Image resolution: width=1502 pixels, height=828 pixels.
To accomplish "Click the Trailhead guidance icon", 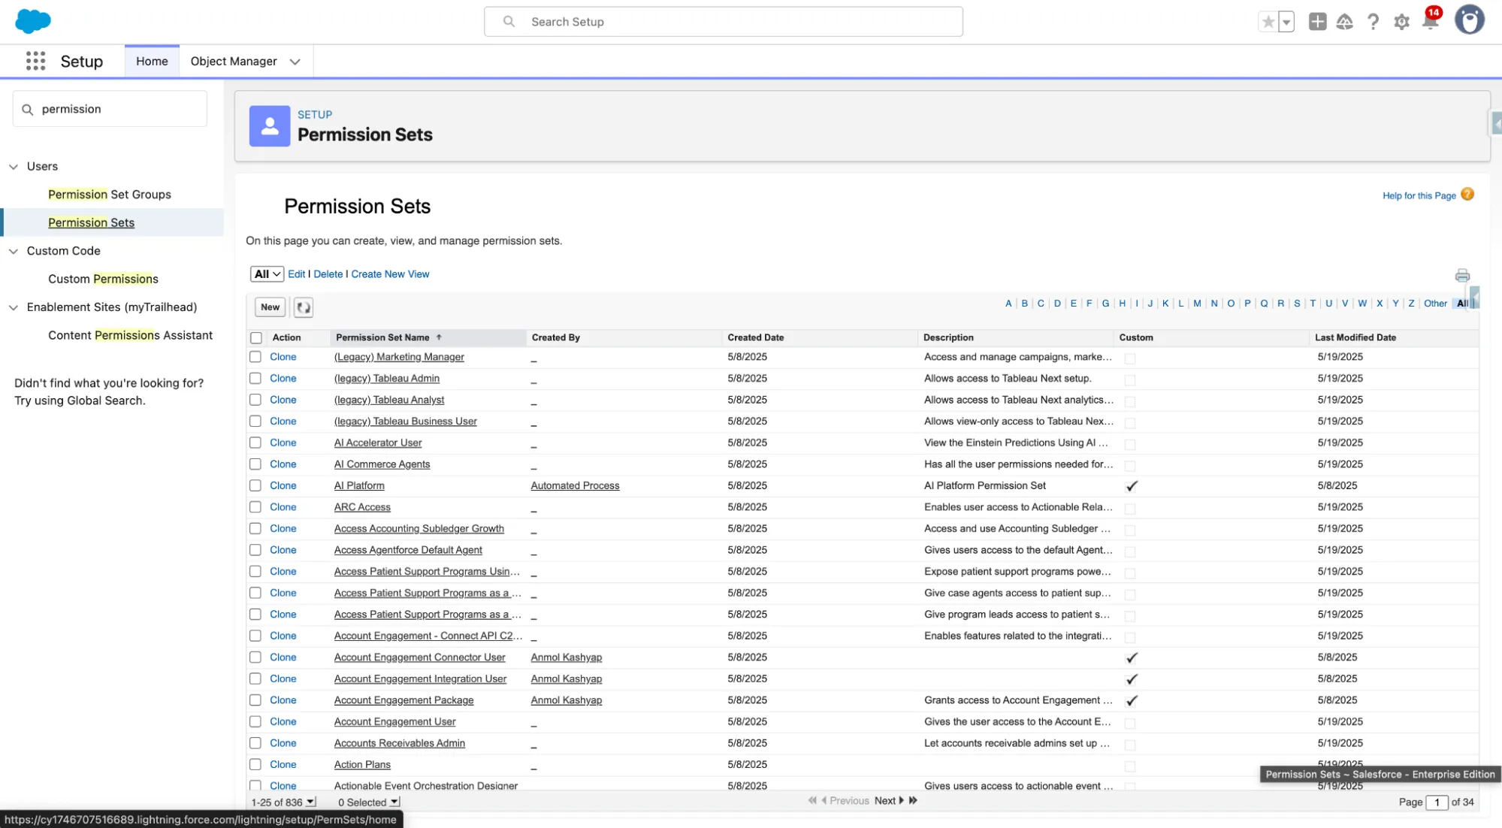I will pos(1344,22).
